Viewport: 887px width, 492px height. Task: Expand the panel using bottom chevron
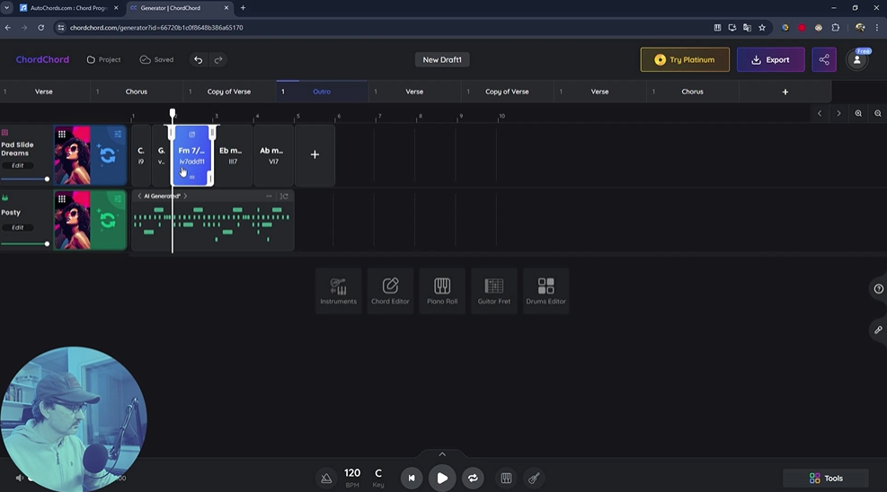pyautogui.click(x=442, y=454)
